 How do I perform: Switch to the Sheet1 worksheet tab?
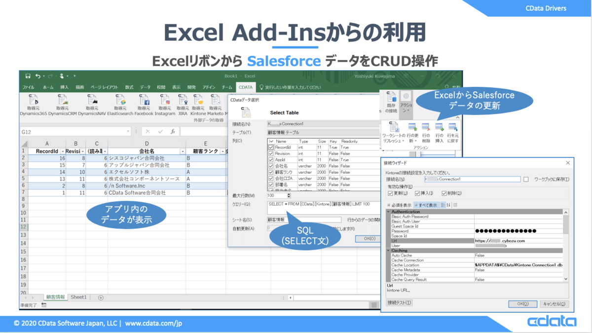tap(78, 297)
